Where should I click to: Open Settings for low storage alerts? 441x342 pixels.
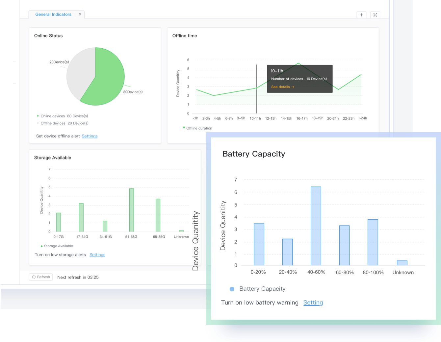(97, 255)
